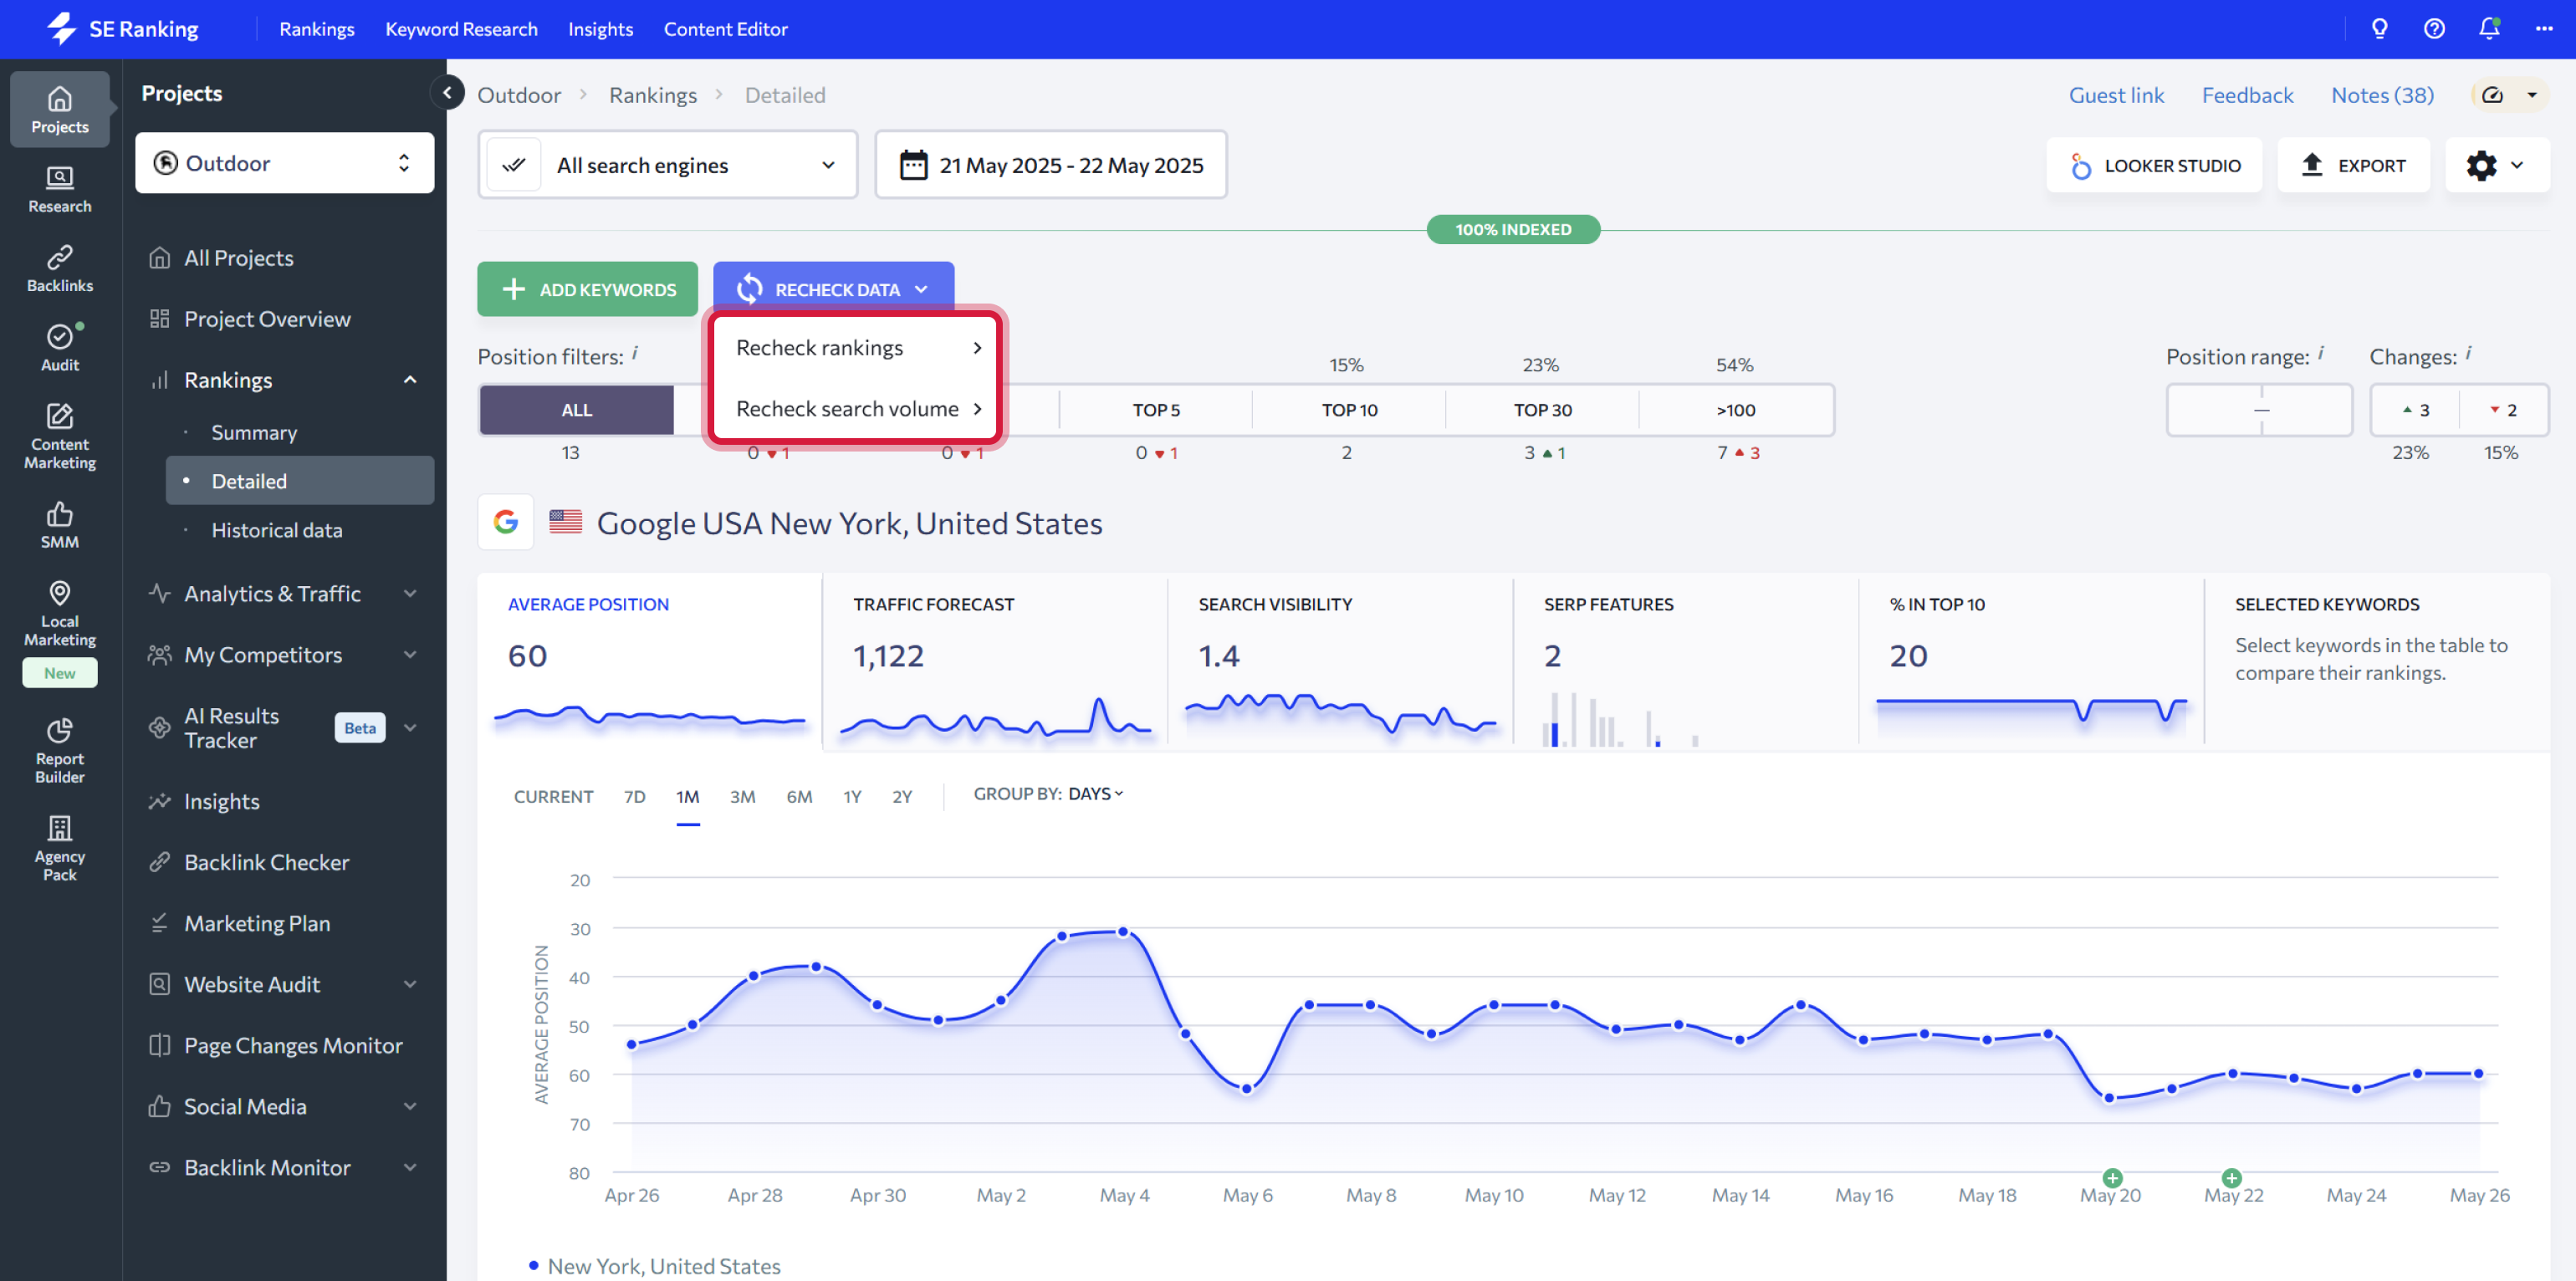Open the Audit sidebar icon
Image resolution: width=2576 pixels, height=1281 pixels.
(x=59, y=347)
